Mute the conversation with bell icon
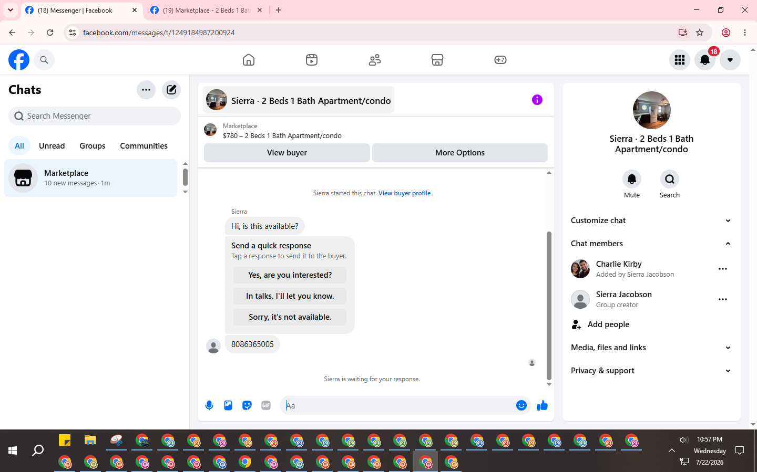Viewport: 757px width, 472px height. pos(632,179)
